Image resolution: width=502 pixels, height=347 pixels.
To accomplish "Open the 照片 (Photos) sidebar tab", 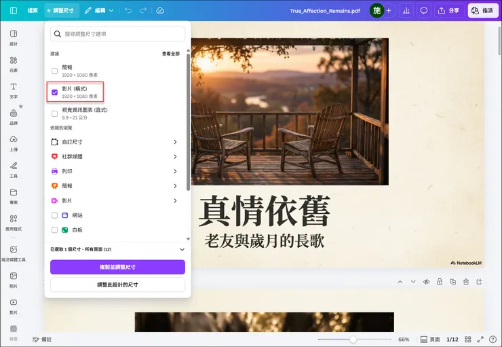I will click(x=14, y=280).
